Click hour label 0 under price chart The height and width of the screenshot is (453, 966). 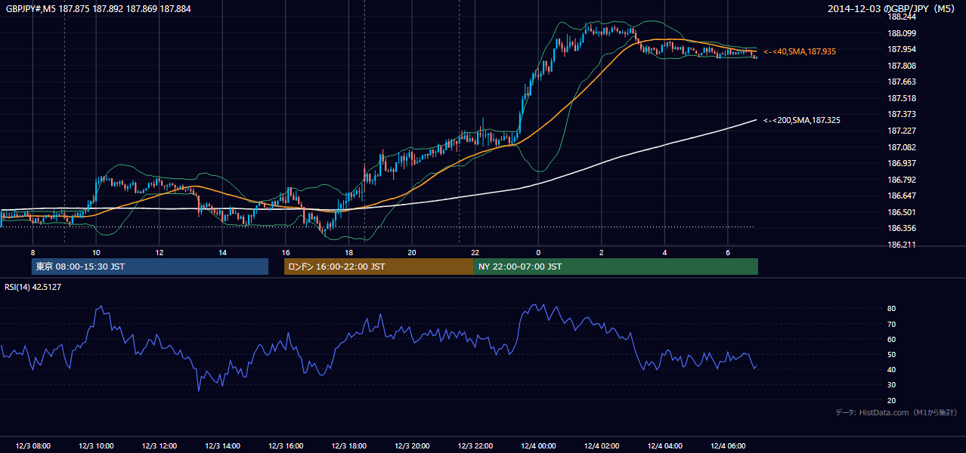538,252
